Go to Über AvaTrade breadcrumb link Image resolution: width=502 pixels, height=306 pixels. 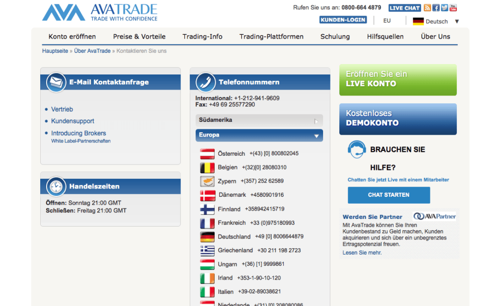(92, 51)
